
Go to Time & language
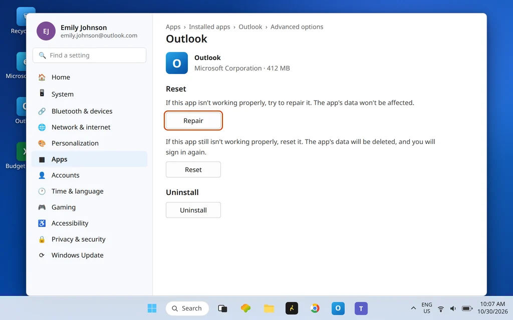[89, 191]
